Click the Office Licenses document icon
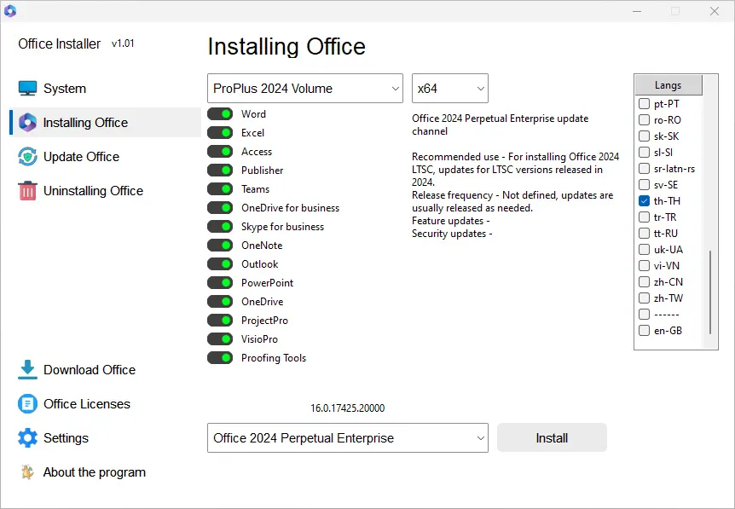 (x=27, y=403)
